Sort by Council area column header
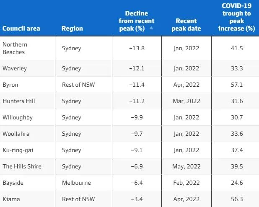This screenshot has height=207, width=259. coord(21,28)
